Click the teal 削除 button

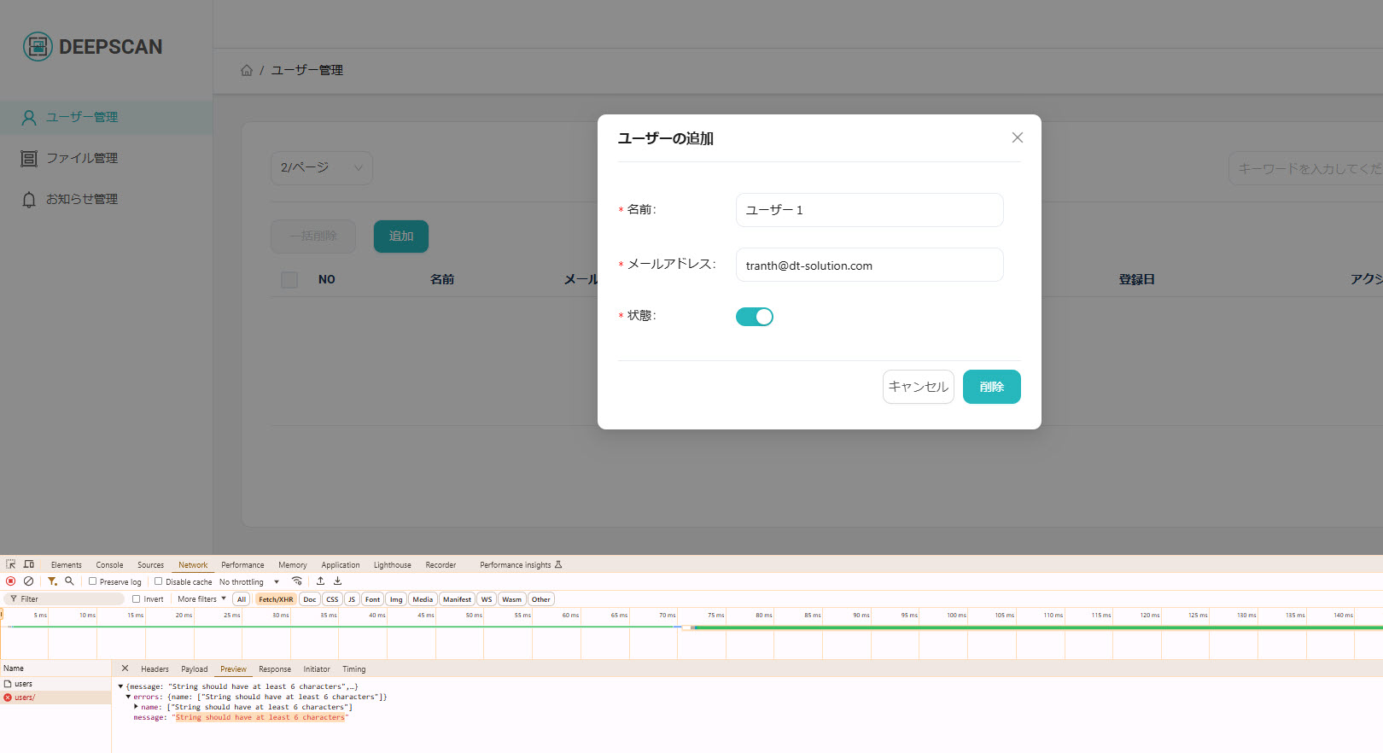[991, 387]
